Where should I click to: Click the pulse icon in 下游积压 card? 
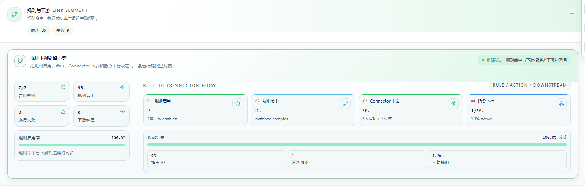tap(122, 112)
